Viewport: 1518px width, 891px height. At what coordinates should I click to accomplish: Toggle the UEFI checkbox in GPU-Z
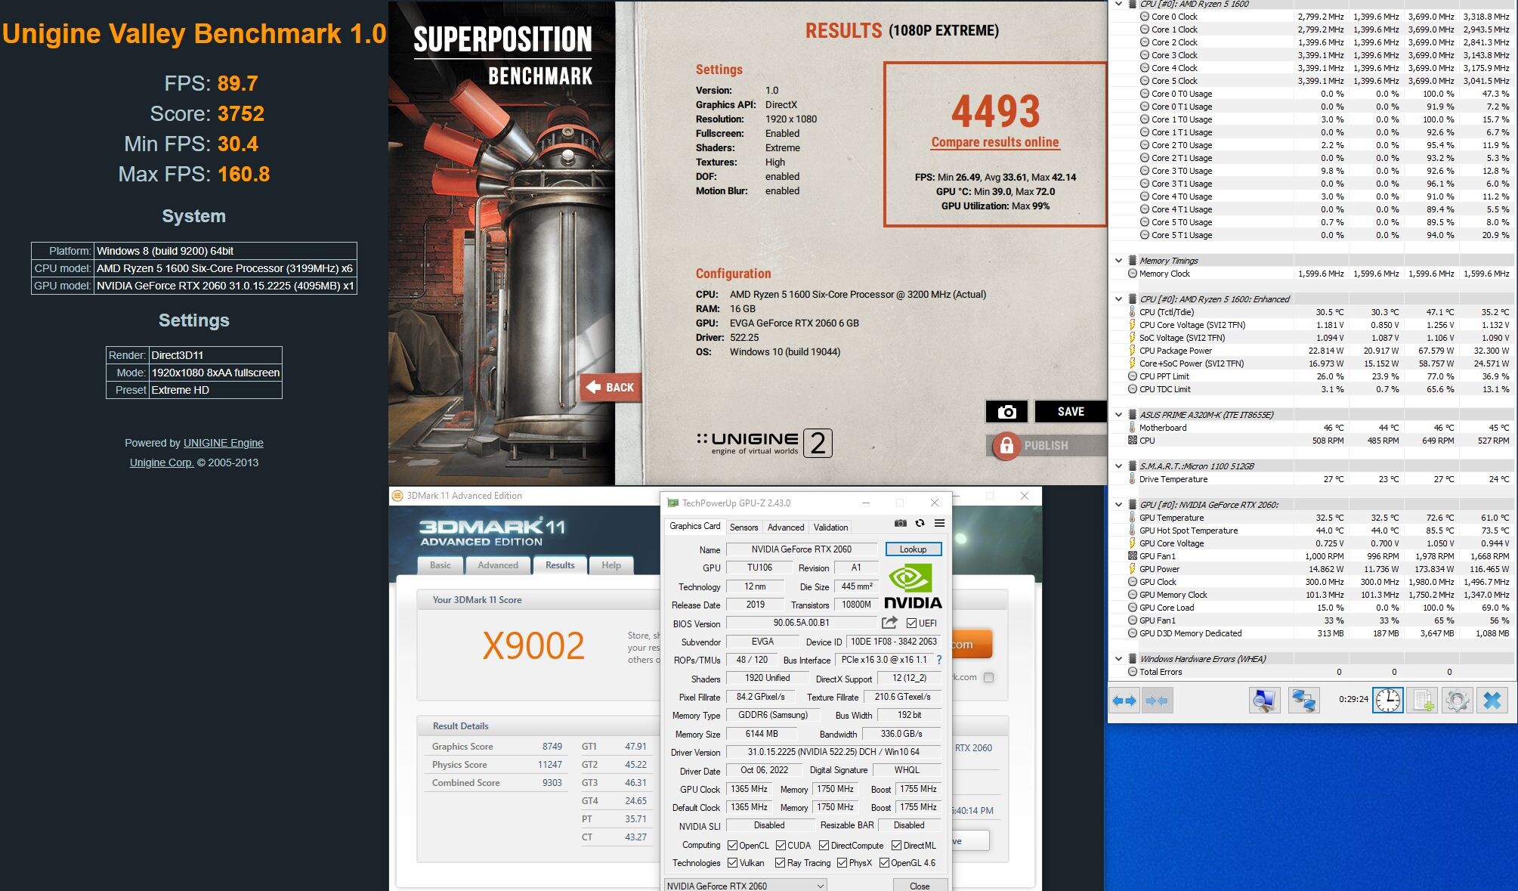point(911,623)
